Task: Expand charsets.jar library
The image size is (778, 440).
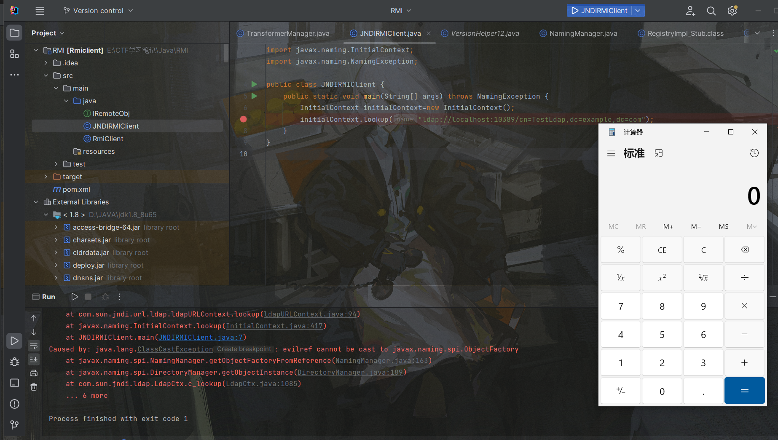Action: [x=56, y=240]
